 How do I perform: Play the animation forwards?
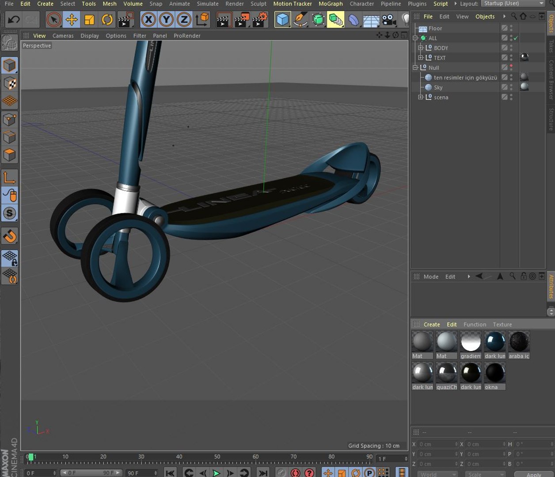point(216,473)
